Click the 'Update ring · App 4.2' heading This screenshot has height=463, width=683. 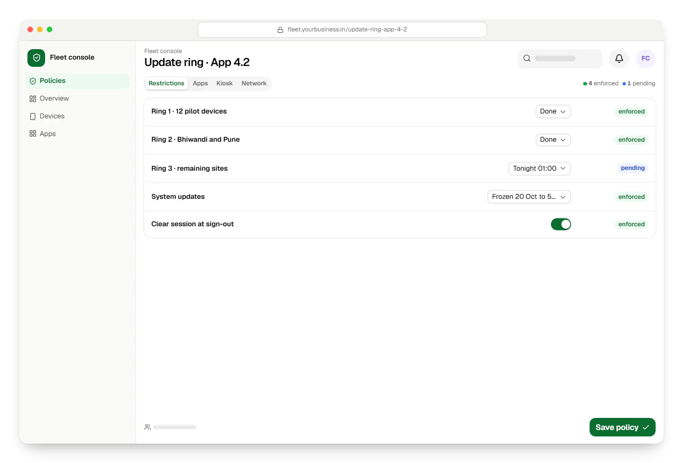tap(197, 62)
